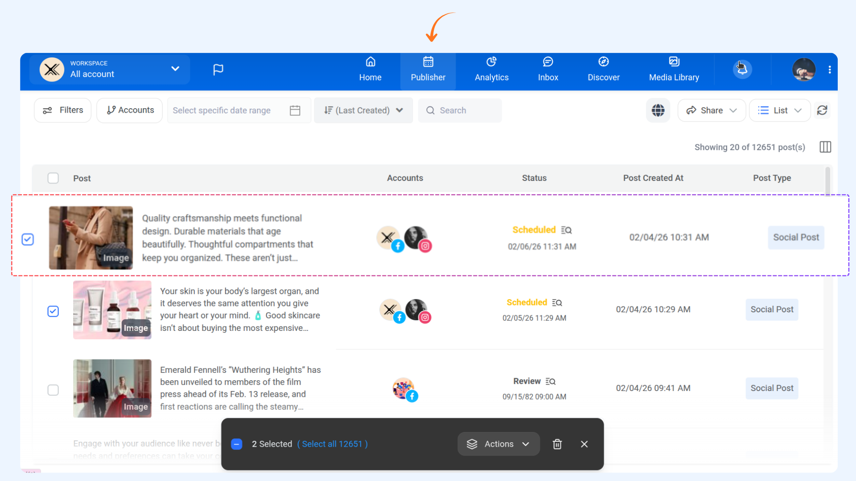
Task: Click the workspace logo avatar
Action: click(x=52, y=69)
